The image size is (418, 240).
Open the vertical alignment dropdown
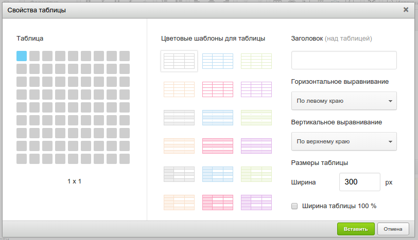point(344,141)
